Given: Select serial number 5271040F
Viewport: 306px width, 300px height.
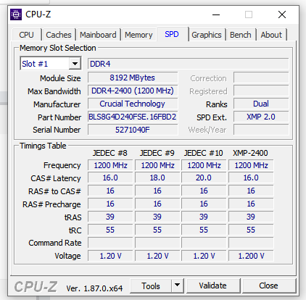Looking at the screenshot, I should click(x=133, y=130).
